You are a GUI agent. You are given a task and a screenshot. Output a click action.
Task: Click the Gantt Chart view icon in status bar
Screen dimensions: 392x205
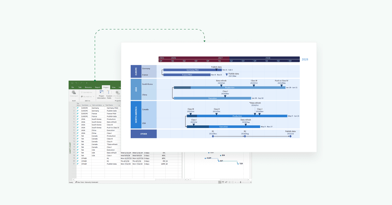tap(220, 182)
